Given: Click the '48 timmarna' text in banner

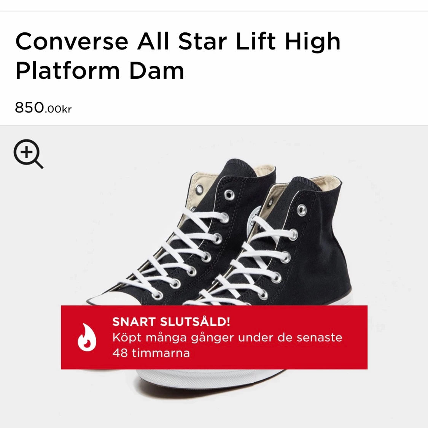Looking at the screenshot, I should pos(151,353).
